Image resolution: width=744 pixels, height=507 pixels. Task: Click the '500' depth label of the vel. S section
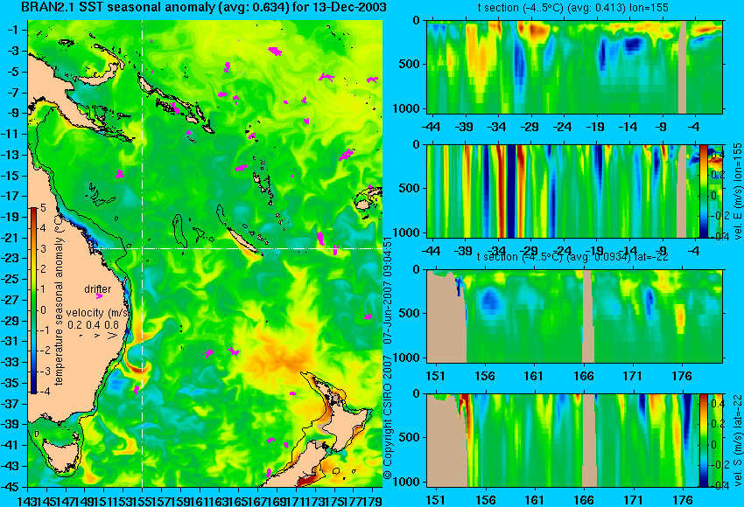[410, 438]
